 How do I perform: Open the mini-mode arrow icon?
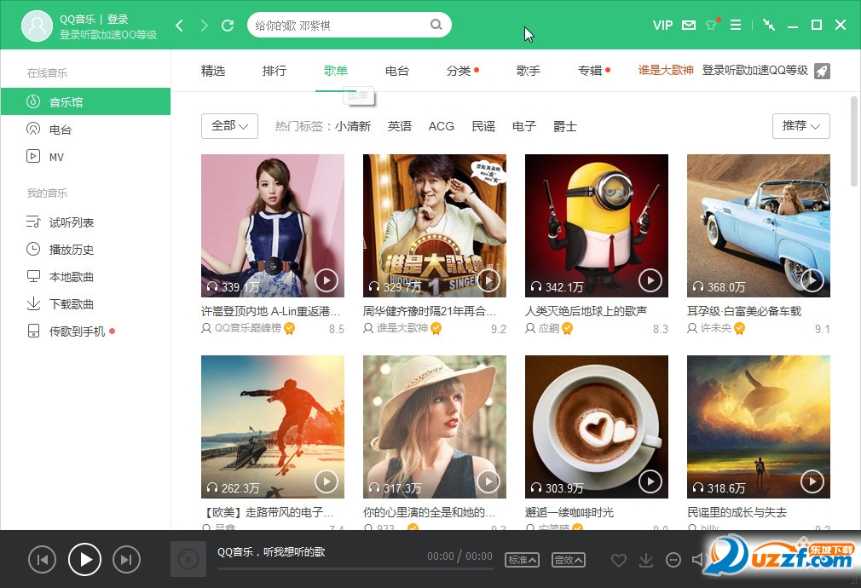pos(768,26)
